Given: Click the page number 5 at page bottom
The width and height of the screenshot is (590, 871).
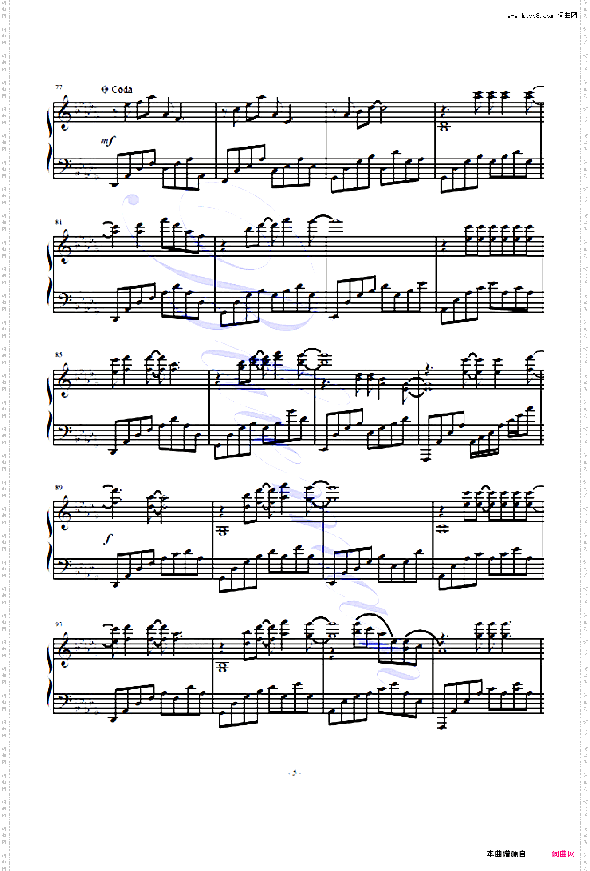Looking at the screenshot, I should tap(295, 773).
